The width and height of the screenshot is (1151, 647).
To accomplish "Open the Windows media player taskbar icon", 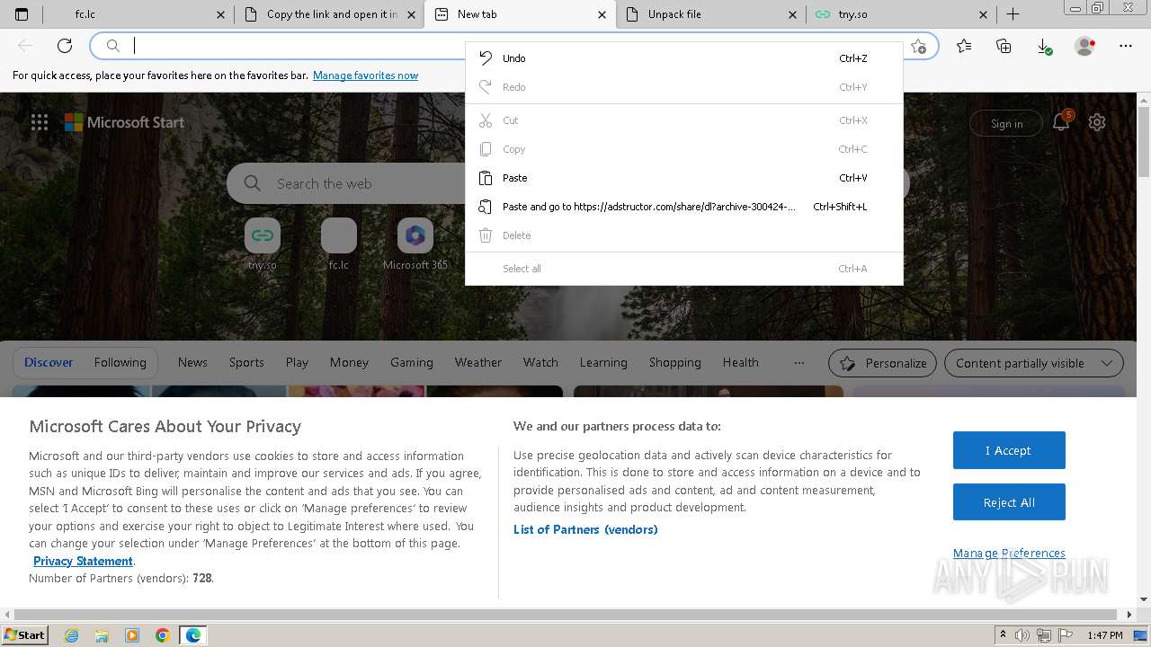I will (132, 635).
